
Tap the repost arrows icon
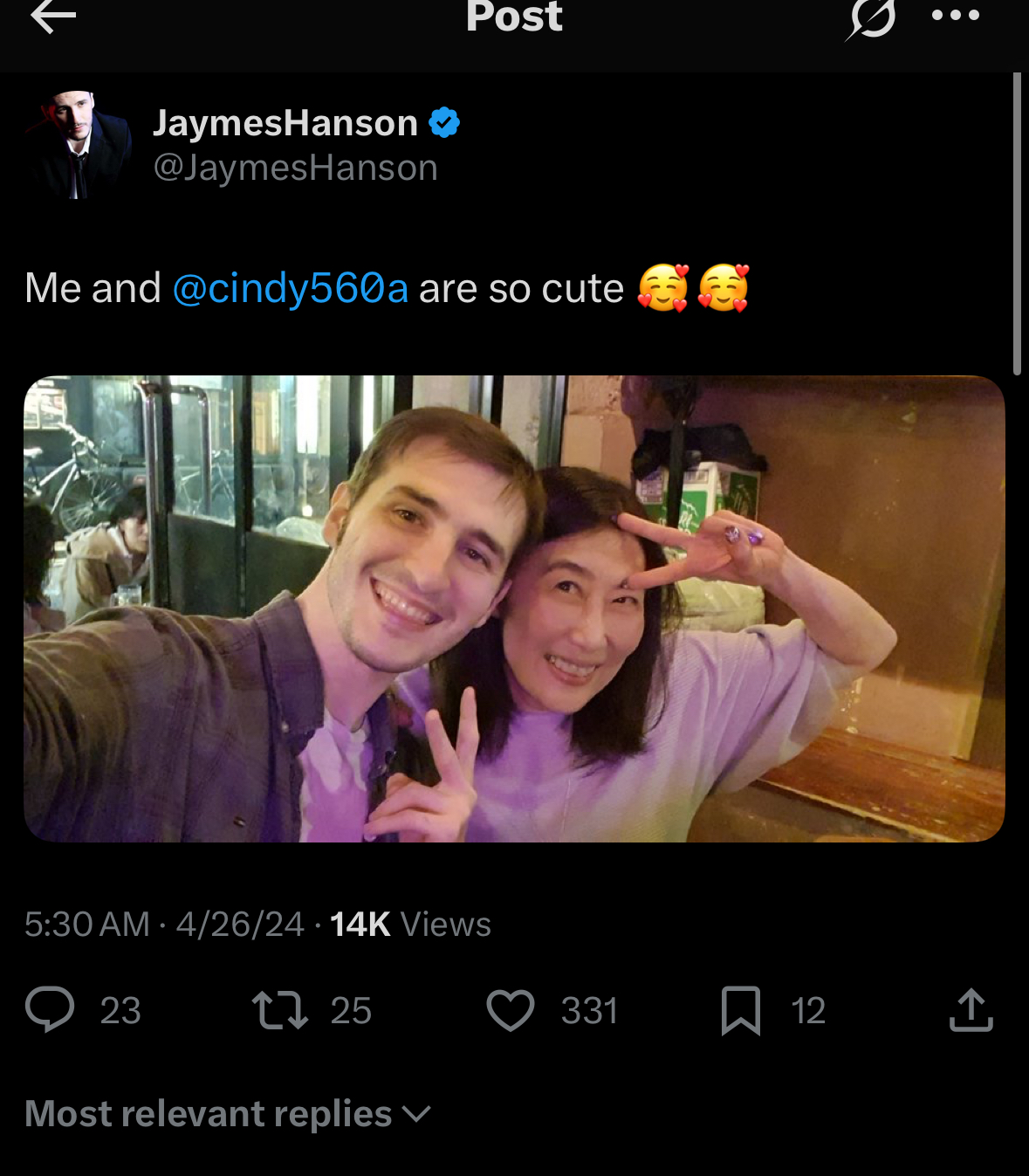click(280, 1010)
